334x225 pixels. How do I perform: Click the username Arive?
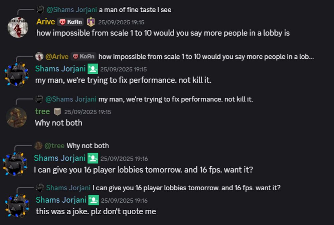45,22
